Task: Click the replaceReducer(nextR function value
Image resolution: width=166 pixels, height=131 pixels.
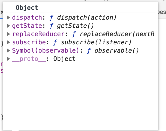Action: point(117,34)
